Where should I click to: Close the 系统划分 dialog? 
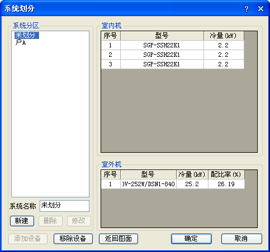tap(260, 9)
